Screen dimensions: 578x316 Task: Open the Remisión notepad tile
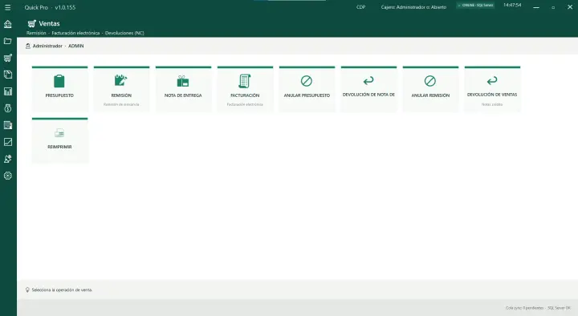click(122, 89)
